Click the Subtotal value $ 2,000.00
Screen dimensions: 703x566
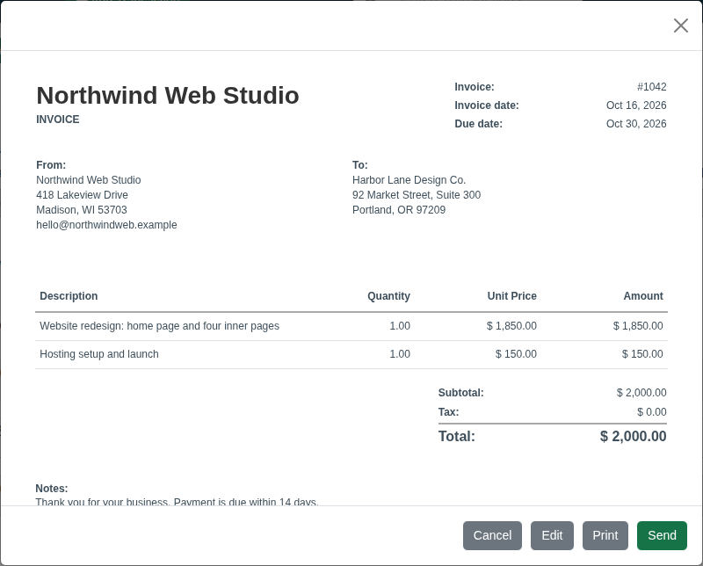tap(641, 393)
